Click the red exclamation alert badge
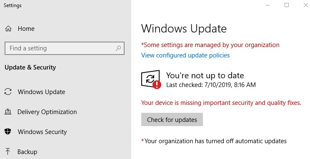This screenshot has height=159, width=310. [157, 85]
